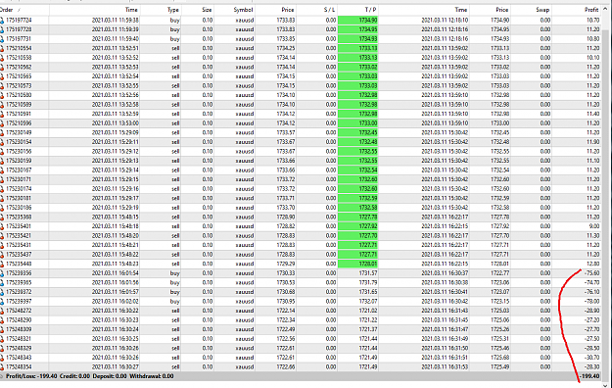This screenshot has height=388, width=612.
Task: Select order number 175197728
Action: pos(20,29)
